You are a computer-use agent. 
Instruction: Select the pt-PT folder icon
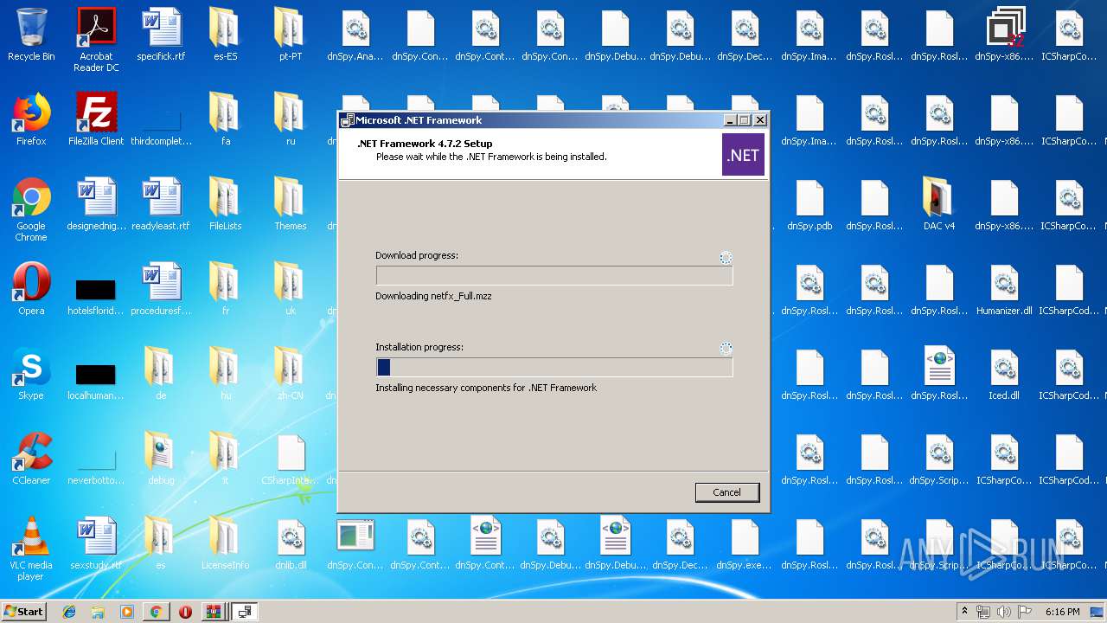pyautogui.click(x=291, y=35)
